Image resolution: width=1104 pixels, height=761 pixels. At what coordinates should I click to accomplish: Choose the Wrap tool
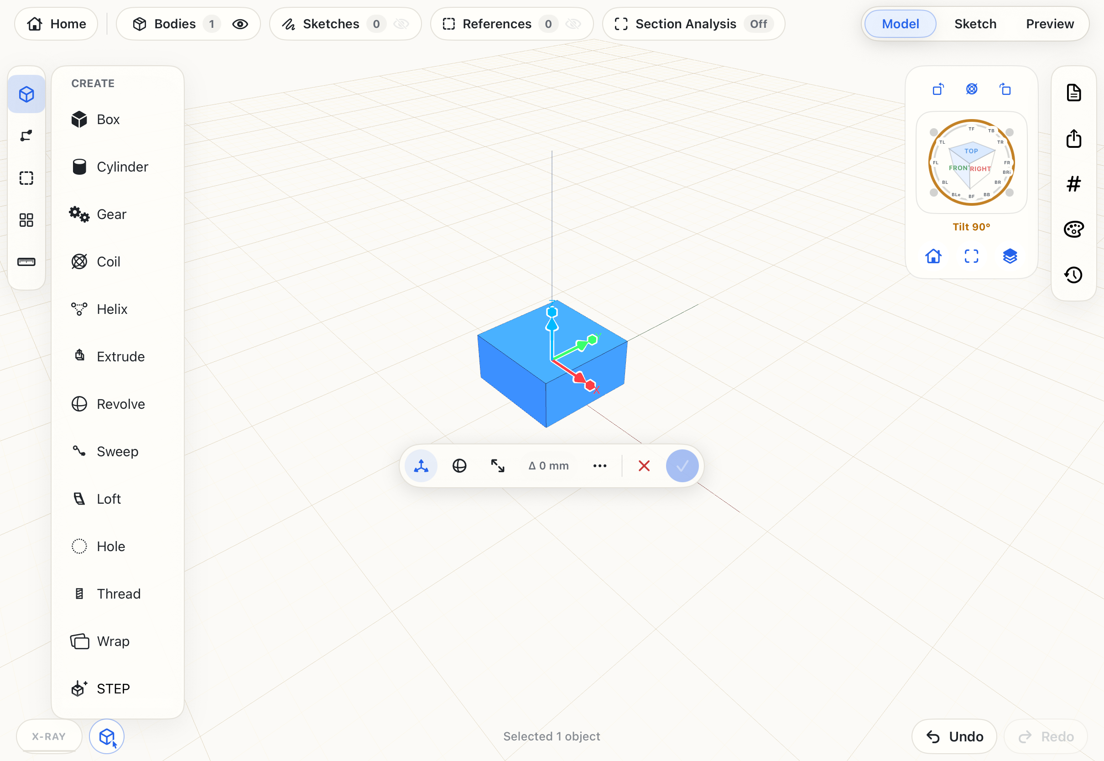(117, 641)
